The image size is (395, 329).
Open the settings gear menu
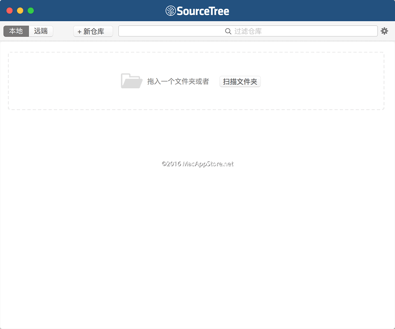pos(384,31)
